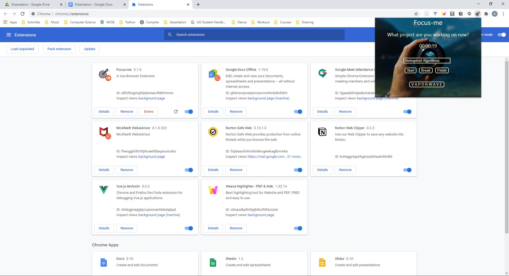Click the Focus-me project name input
Viewport: 509px width, 276px height.
[x=427, y=61]
